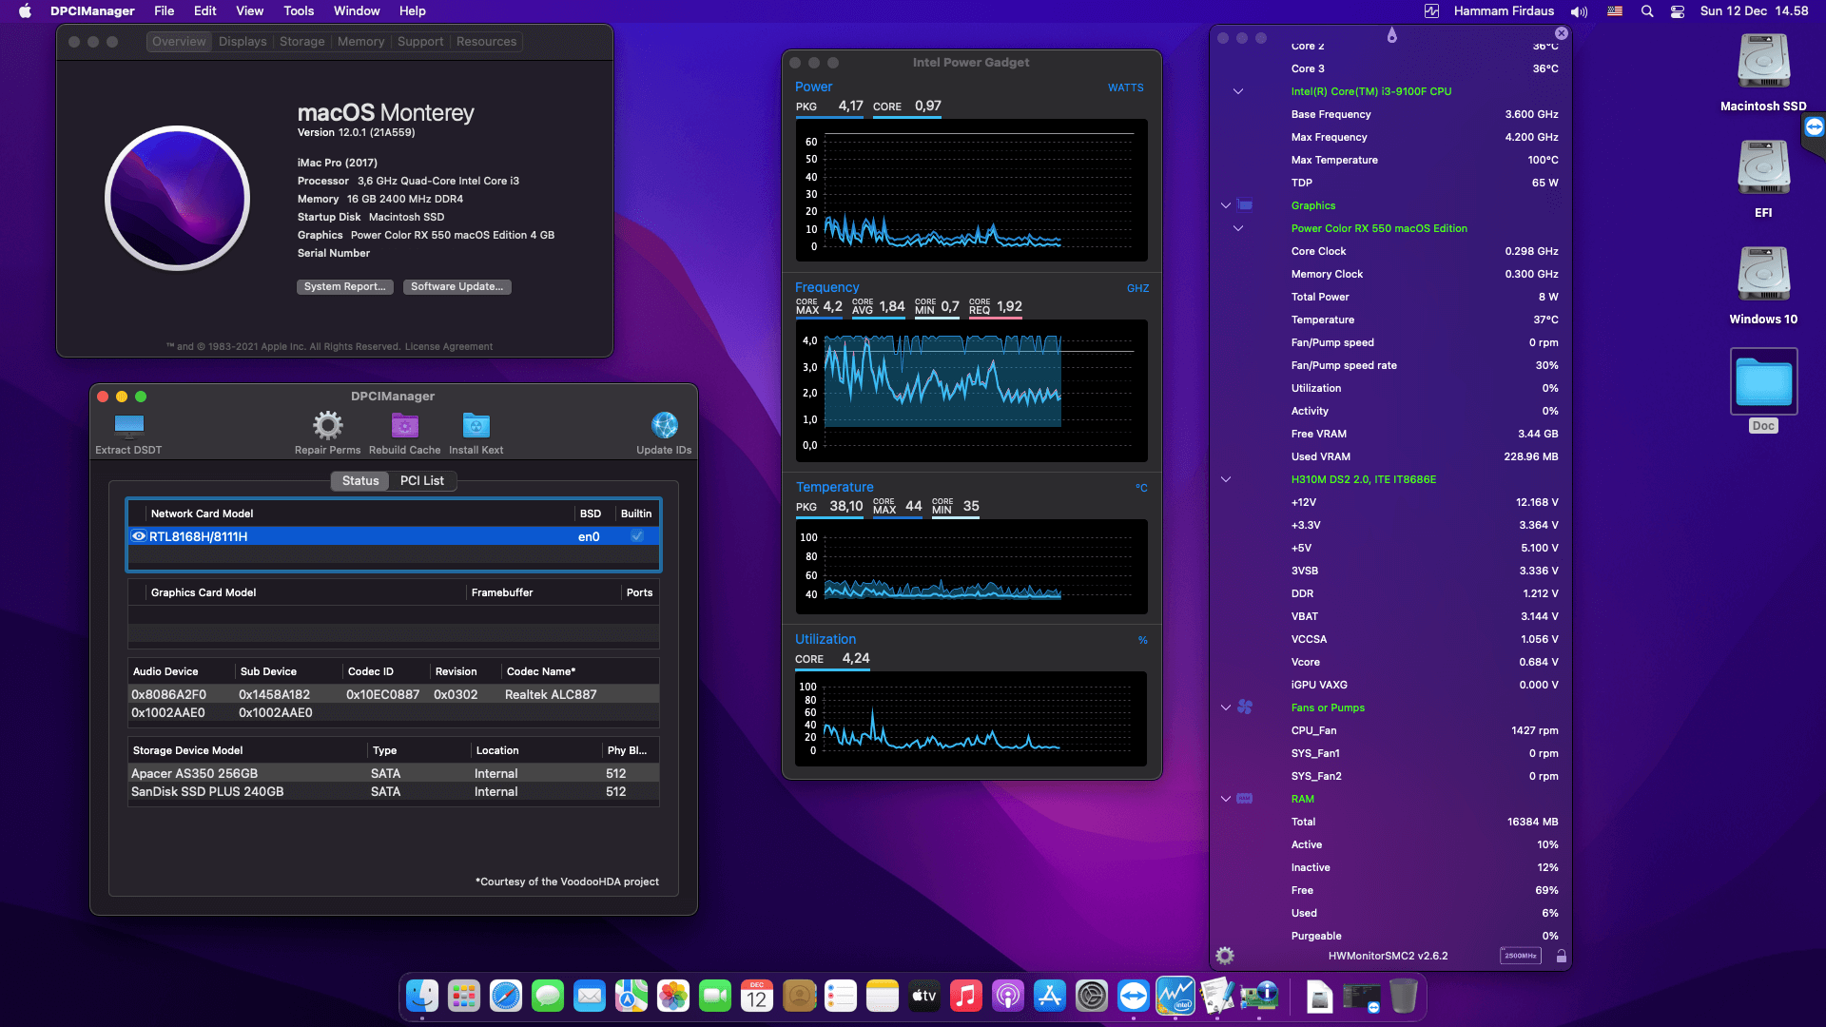Click the License Agreement link
This screenshot has height=1027, width=1826.
click(448, 347)
